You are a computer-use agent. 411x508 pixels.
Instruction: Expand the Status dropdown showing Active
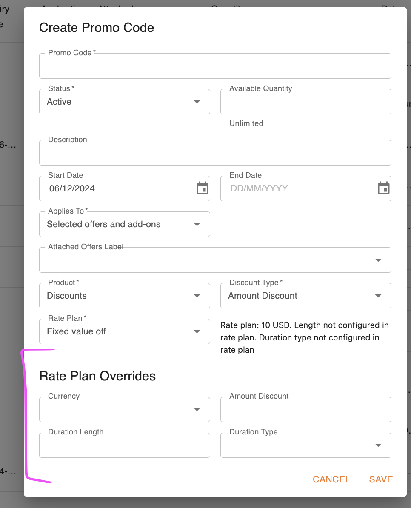click(x=124, y=102)
